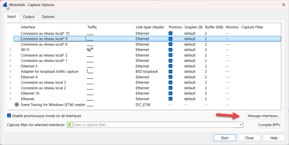Viewport: 289px width, 145px height.
Task: Click the DLT_ETW link-layer cell
Action: pos(143,105)
